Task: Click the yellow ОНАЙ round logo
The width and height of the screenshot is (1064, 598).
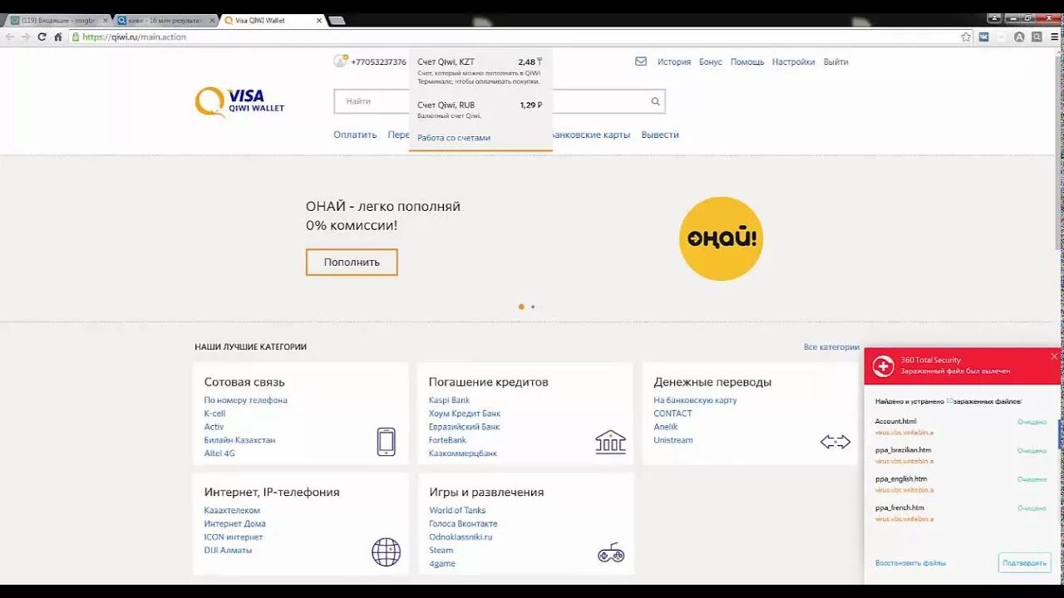Action: (721, 238)
